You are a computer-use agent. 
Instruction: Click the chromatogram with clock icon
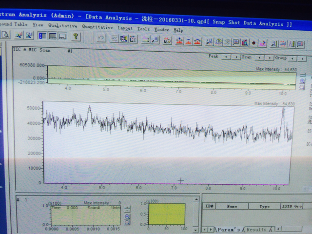click(167, 40)
